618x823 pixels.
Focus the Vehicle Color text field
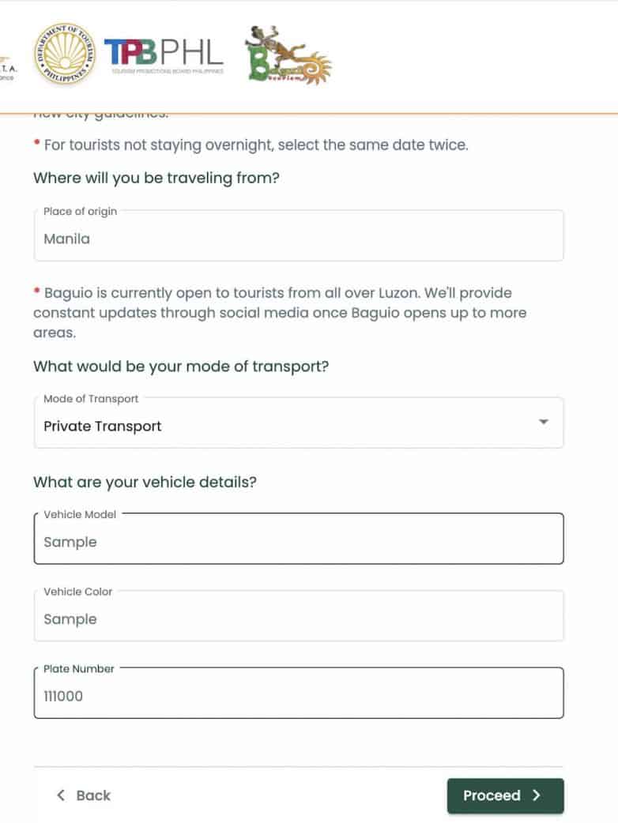tap(298, 619)
